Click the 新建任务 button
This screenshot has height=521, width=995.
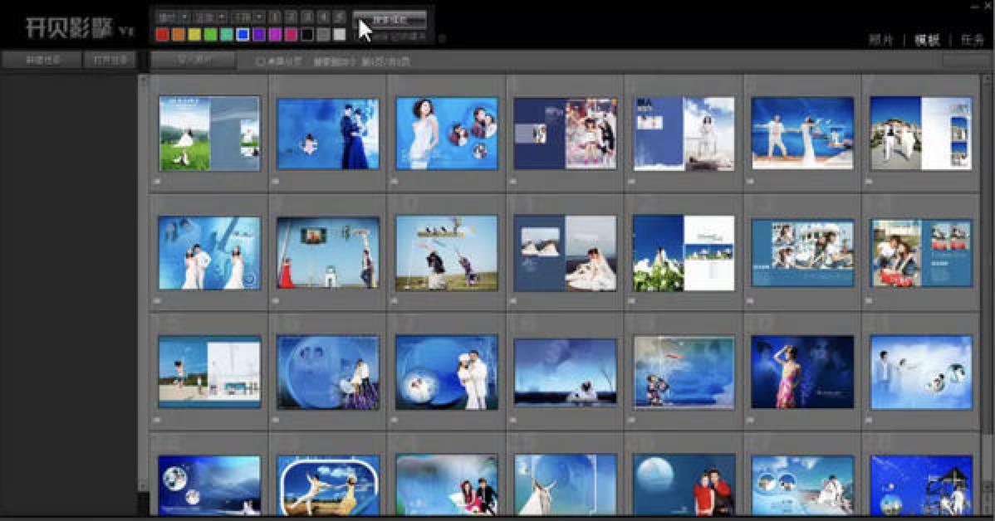42,60
